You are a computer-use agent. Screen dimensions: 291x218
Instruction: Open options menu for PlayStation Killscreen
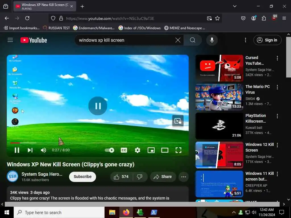coord(277,116)
